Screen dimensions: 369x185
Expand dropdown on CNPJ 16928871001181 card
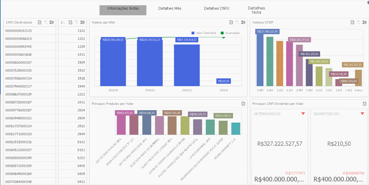pyautogui.click(x=363, y=113)
